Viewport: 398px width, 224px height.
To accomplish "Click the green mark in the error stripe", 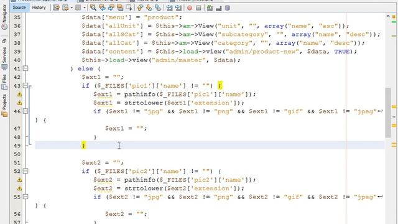I will point(394,22).
